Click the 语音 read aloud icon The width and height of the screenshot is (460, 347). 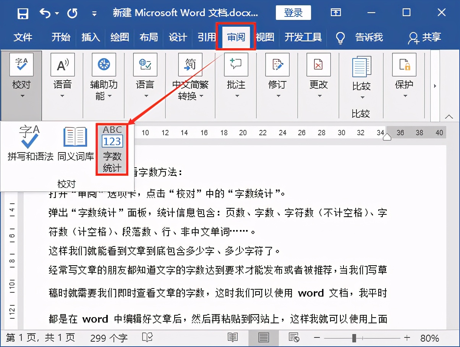pos(63,64)
